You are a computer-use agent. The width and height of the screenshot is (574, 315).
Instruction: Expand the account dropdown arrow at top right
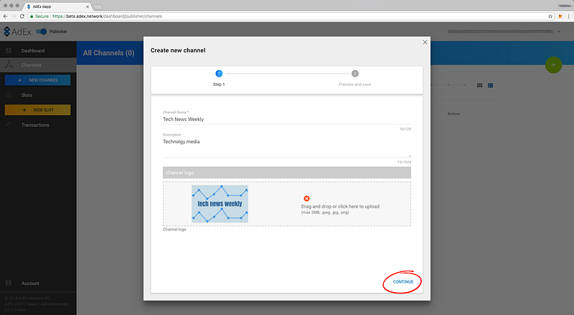point(559,31)
